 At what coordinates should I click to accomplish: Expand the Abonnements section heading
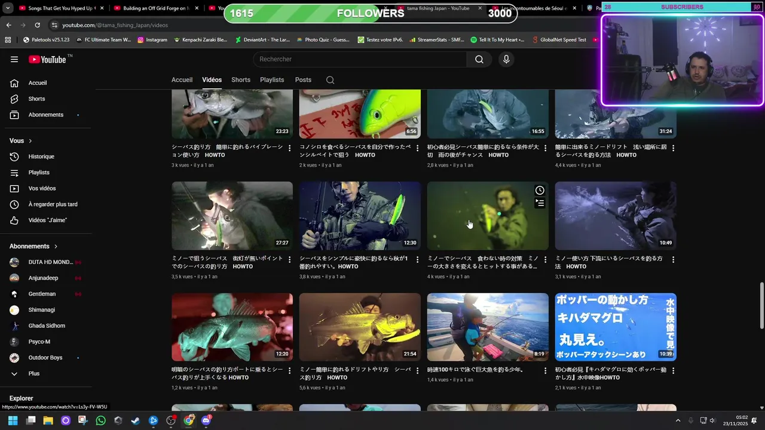point(33,246)
